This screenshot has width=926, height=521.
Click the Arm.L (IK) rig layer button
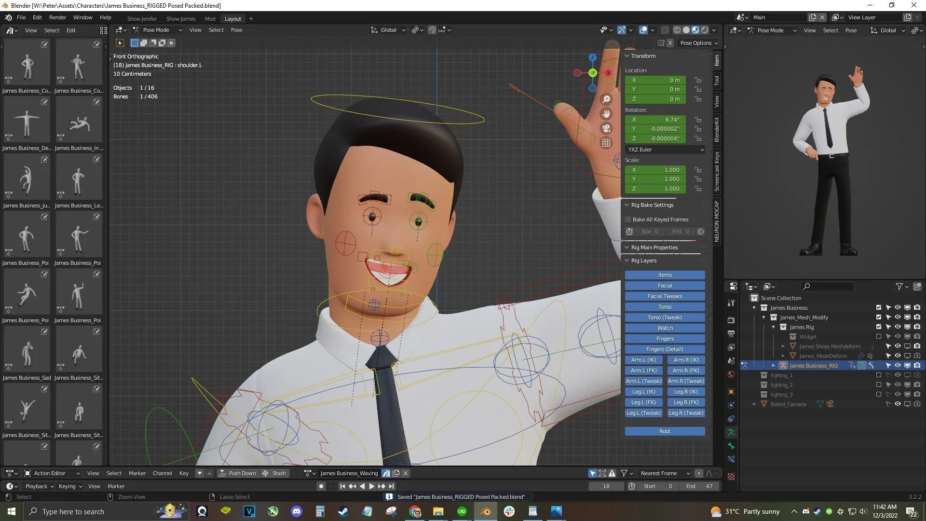(643, 360)
